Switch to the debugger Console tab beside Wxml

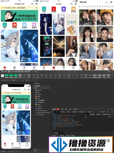[63, 112]
